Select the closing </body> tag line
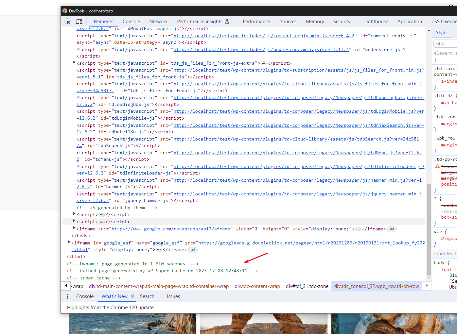 (81, 236)
